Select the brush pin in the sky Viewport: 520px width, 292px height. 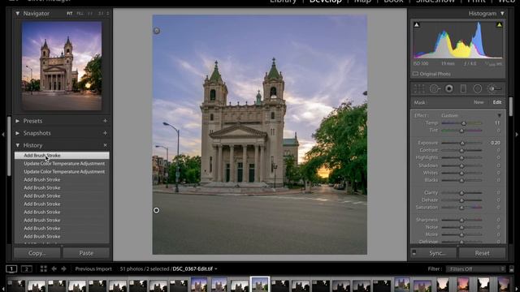(157, 31)
